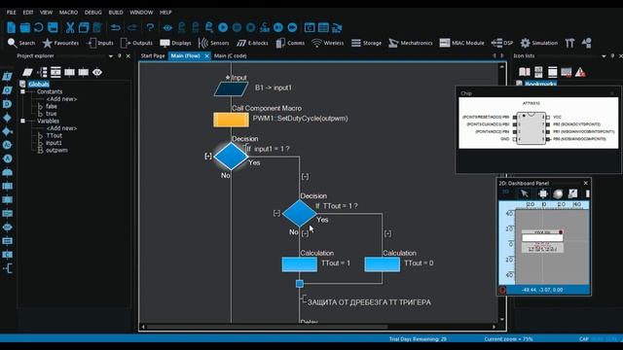Toggle 2D/3D mode in Dashboard Panel

[x=506, y=192]
